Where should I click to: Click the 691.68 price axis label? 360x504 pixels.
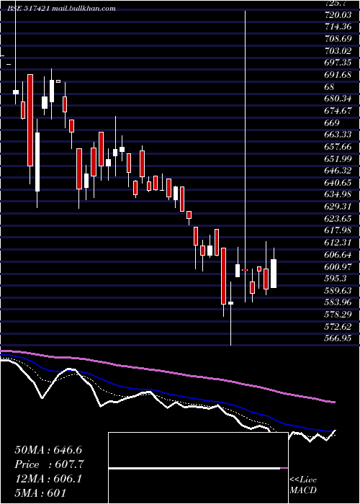[x=338, y=75]
